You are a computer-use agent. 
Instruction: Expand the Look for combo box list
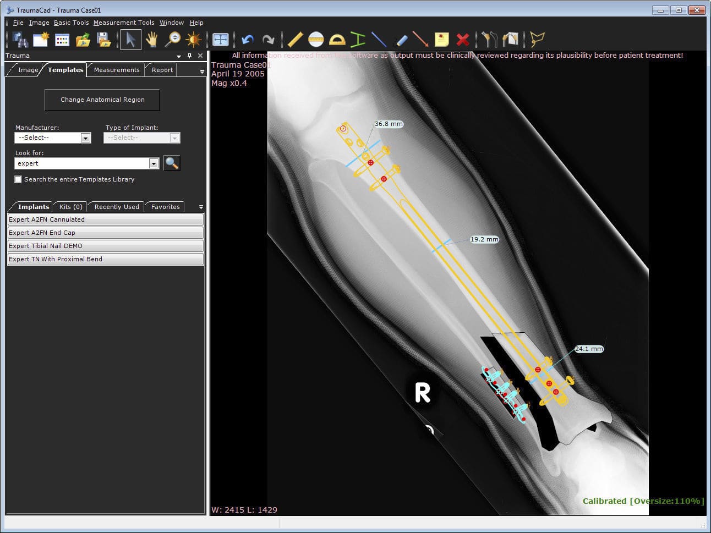[154, 163]
